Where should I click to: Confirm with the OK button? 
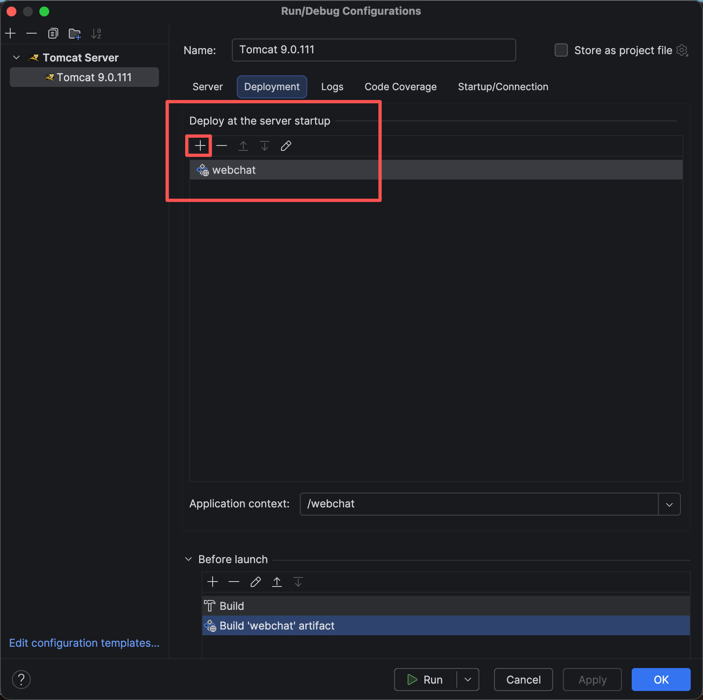click(661, 680)
